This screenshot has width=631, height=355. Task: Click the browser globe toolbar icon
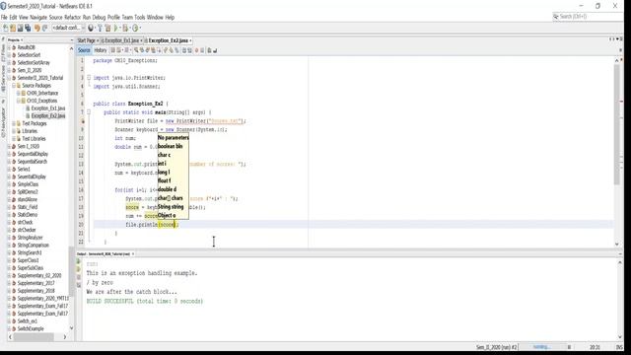[x=91, y=28]
